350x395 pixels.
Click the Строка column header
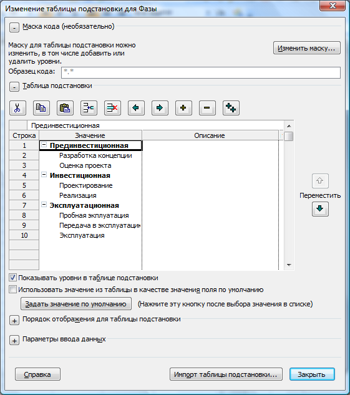click(x=24, y=135)
